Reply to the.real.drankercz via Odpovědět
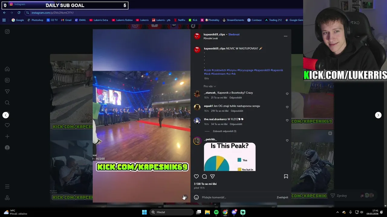This screenshot has width=387, height=217. click(x=236, y=124)
